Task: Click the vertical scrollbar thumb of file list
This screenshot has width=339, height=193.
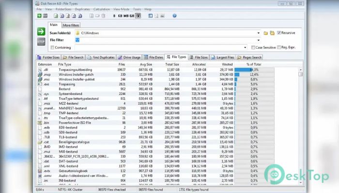Action: [300, 74]
